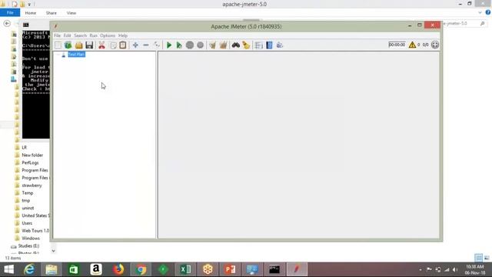This screenshot has width=492, height=277.
Task: Open the JMeter Search menu
Action: pyautogui.click(x=80, y=35)
